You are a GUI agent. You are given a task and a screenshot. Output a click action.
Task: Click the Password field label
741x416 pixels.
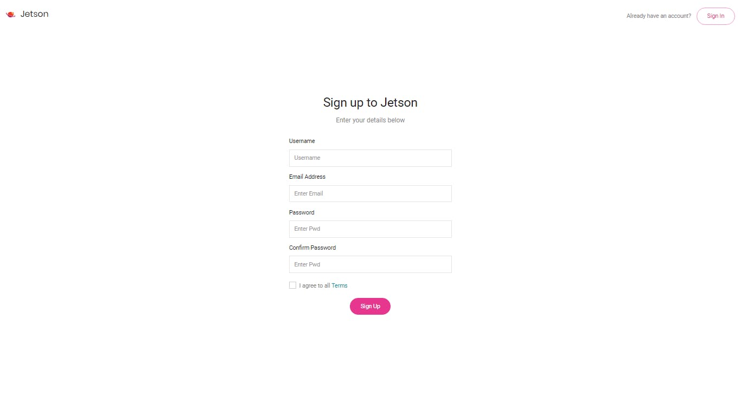click(x=302, y=212)
